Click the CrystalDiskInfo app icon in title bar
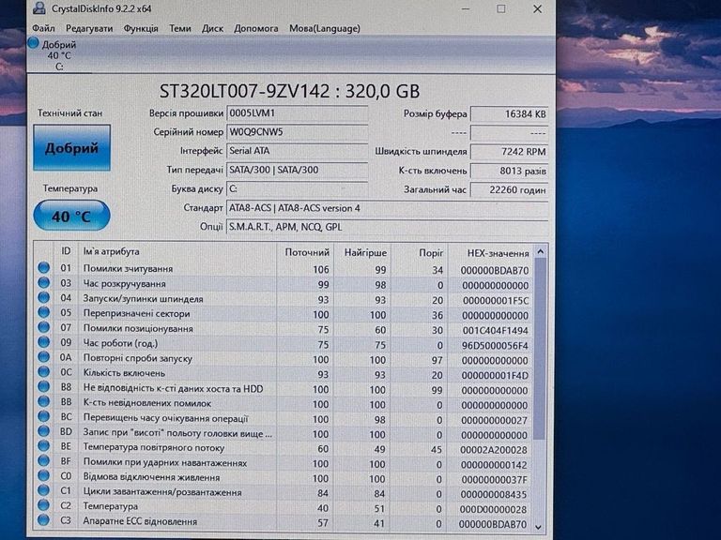Viewport: 721px width, 540px height. [39, 7]
